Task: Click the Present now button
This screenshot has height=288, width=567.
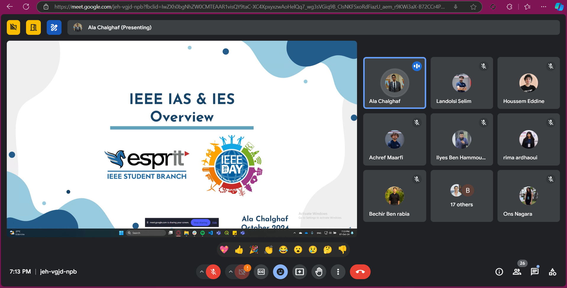Action: coord(300,272)
